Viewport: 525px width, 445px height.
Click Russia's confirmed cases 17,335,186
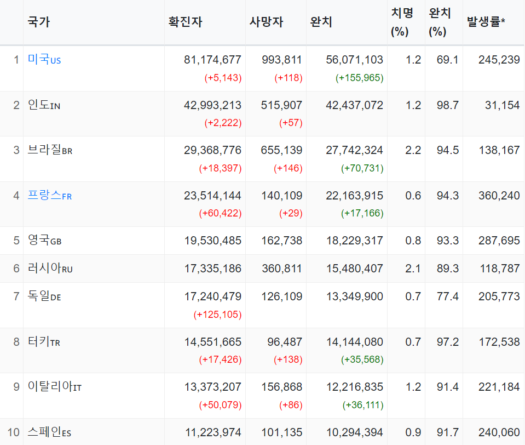(x=213, y=269)
